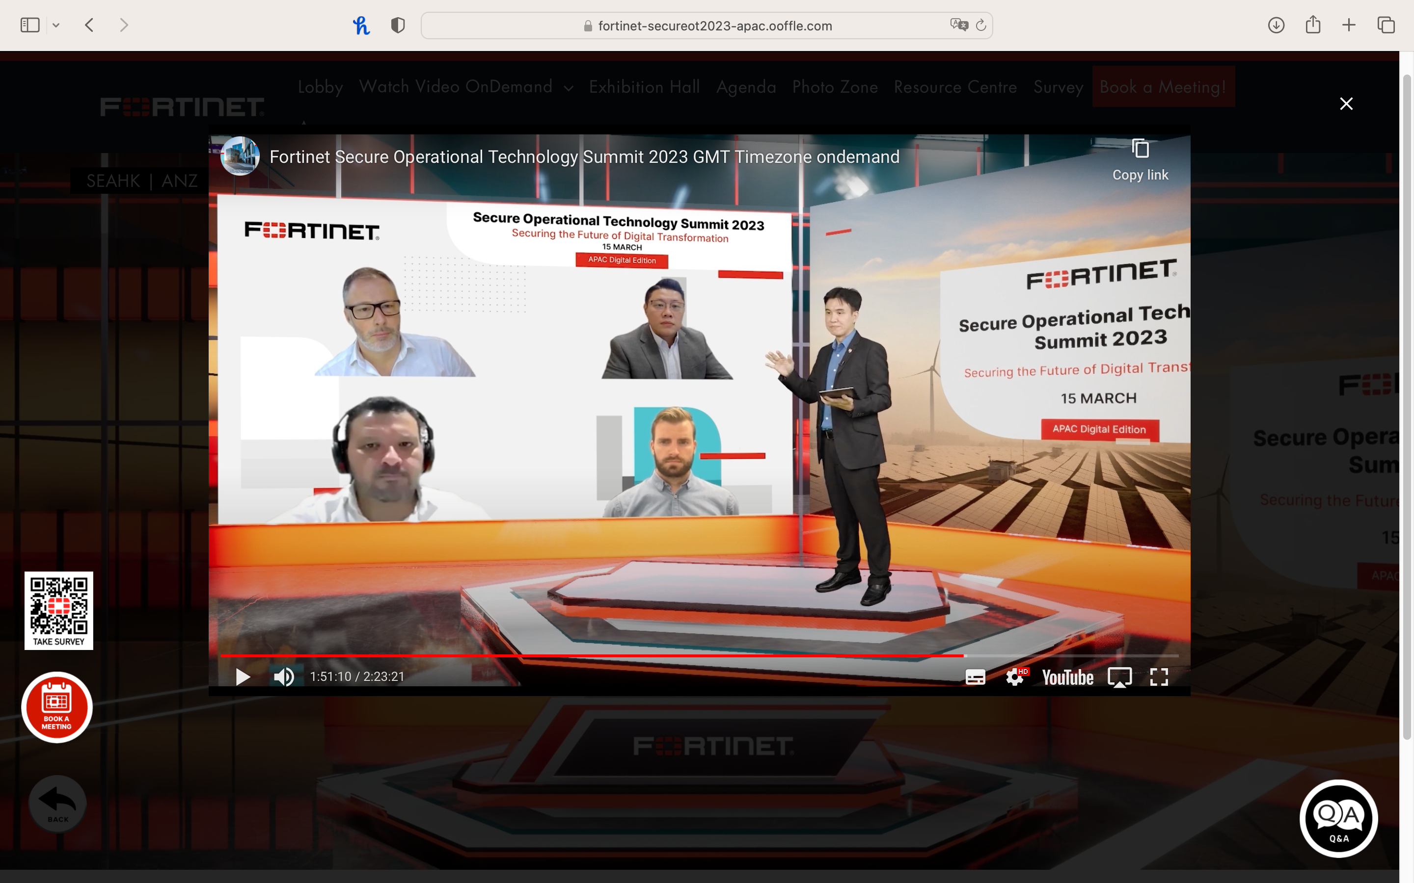The image size is (1414, 883).
Task: Toggle subtitles captions button
Action: 975,677
